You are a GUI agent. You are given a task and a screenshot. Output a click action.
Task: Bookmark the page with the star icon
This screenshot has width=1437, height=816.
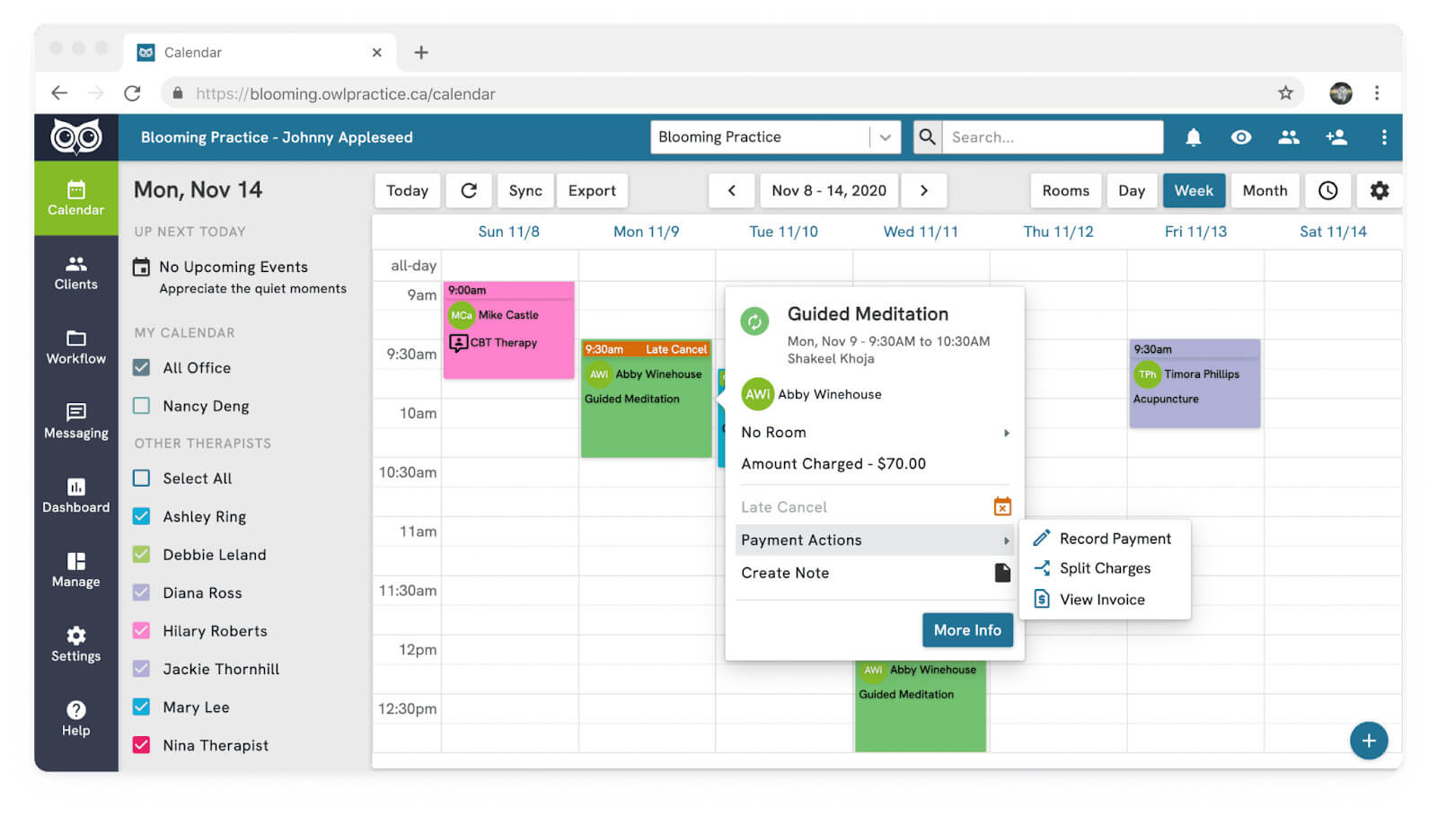click(1285, 92)
